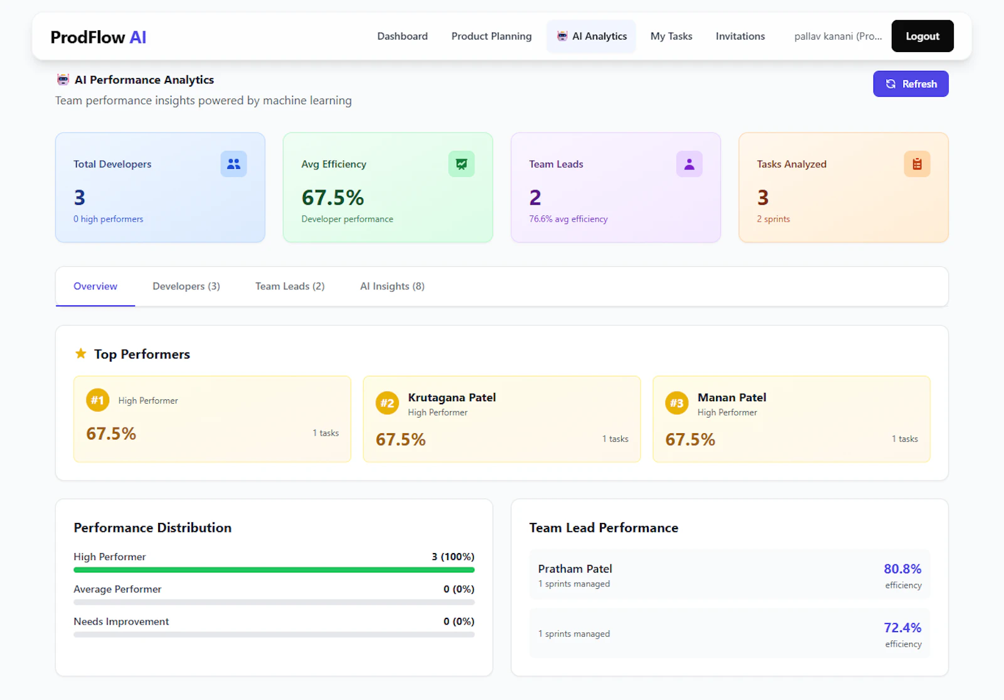Open the Invitations page
The width and height of the screenshot is (1004, 700).
pos(740,36)
